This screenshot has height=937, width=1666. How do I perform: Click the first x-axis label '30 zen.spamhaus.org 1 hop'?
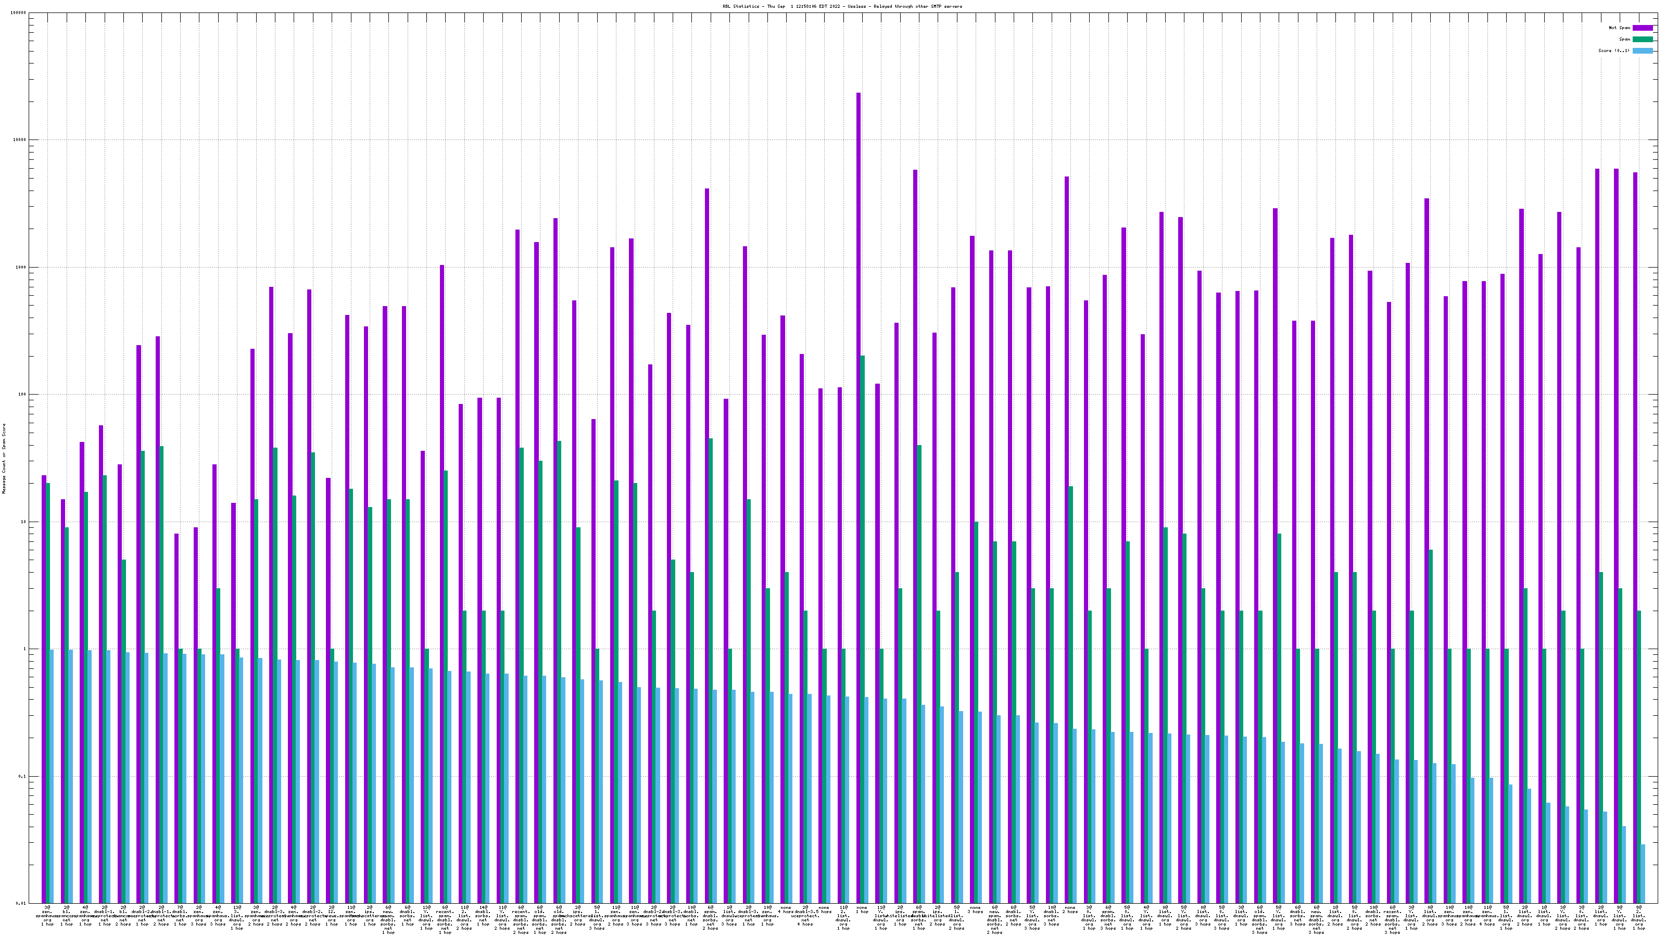point(47,915)
